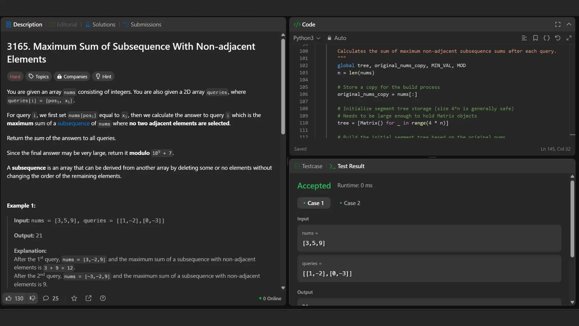This screenshot has height=326, width=579.
Task: Click the Ln 145, Col 32 indicator
Action: pos(555,149)
